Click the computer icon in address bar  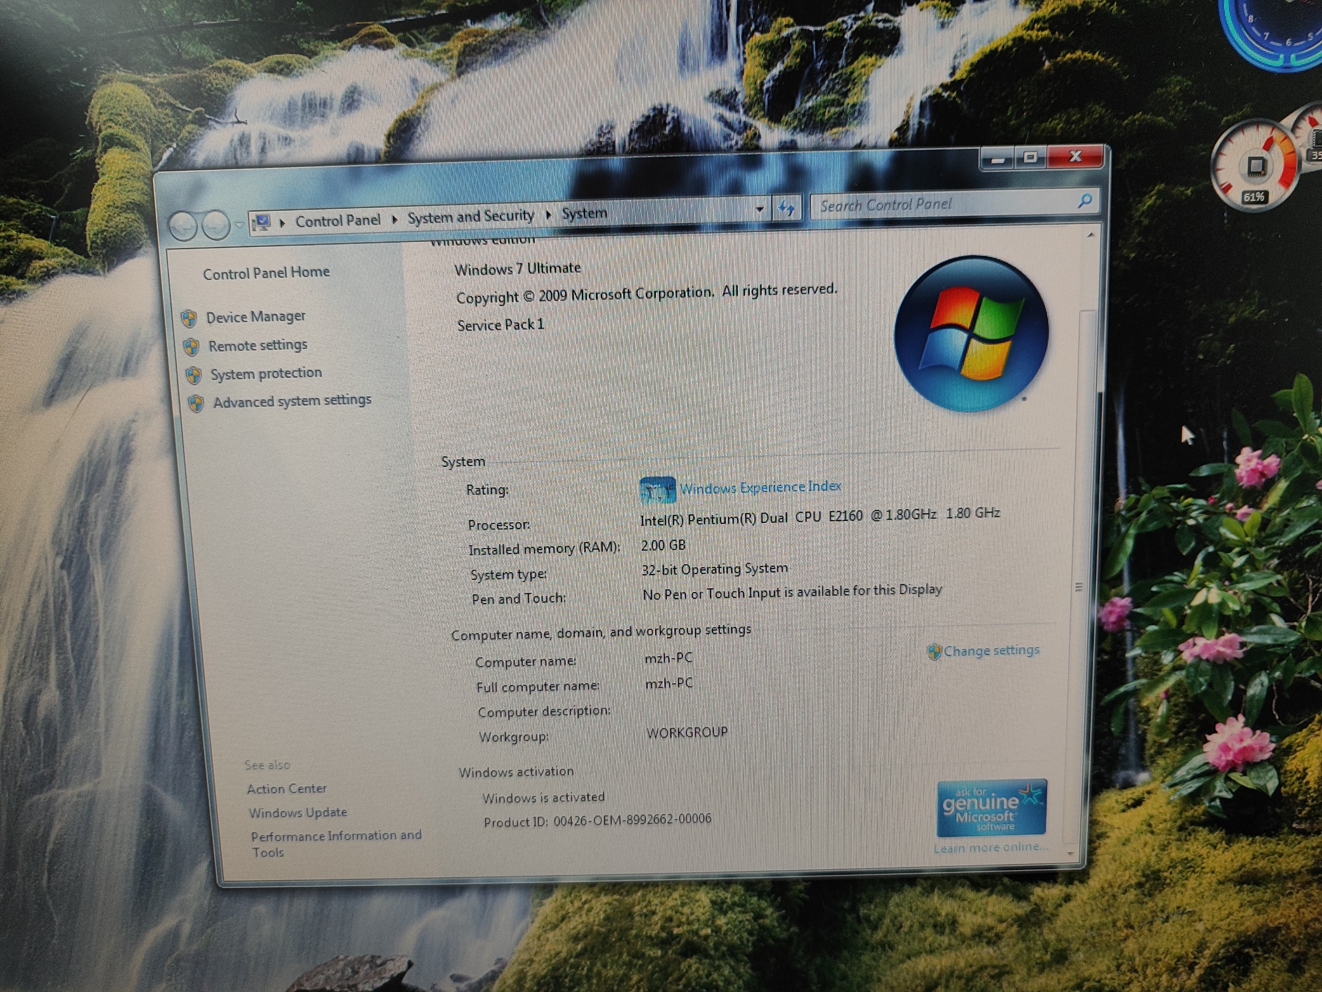pyautogui.click(x=262, y=223)
